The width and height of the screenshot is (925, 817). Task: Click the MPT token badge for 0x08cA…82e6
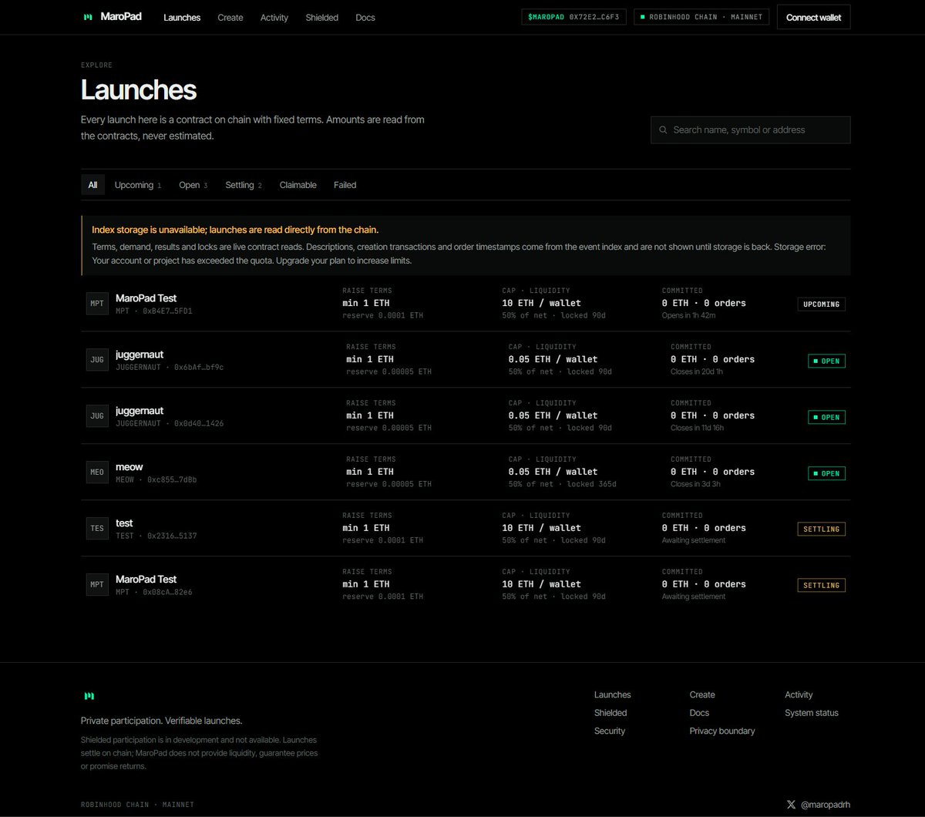tap(97, 585)
